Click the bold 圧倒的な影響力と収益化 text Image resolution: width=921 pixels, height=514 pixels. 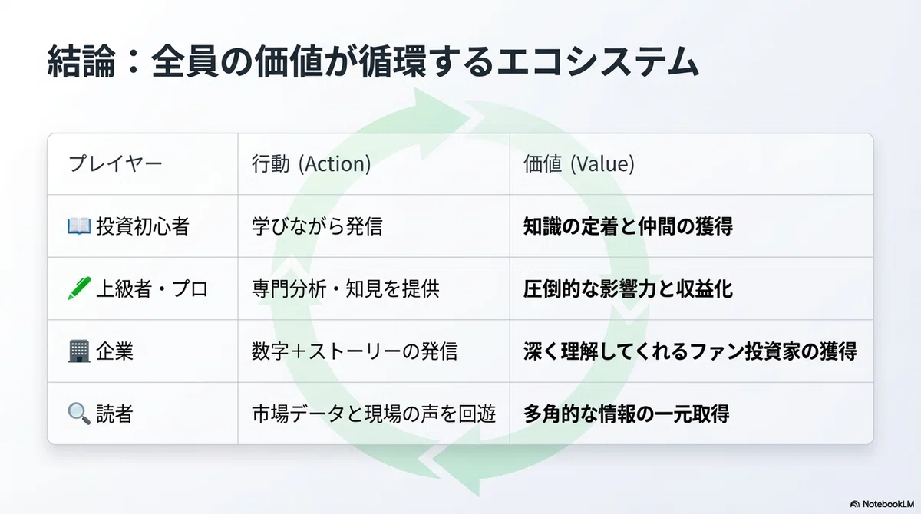click(x=628, y=289)
